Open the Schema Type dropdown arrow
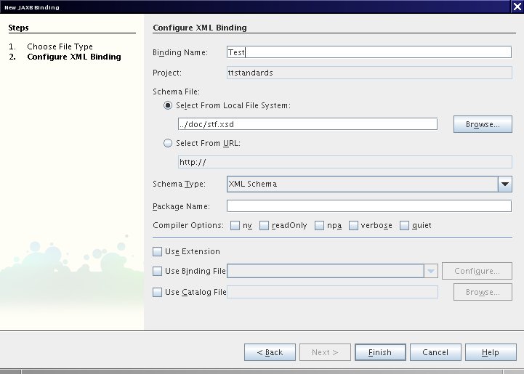524x374 pixels. click(x=505, y=184)
